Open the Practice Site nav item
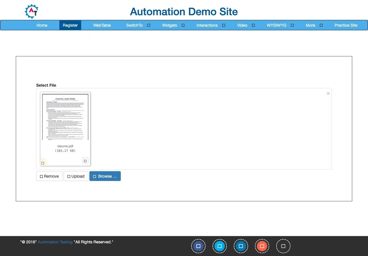This screenshot has height=256, width=368. point(346,25)
